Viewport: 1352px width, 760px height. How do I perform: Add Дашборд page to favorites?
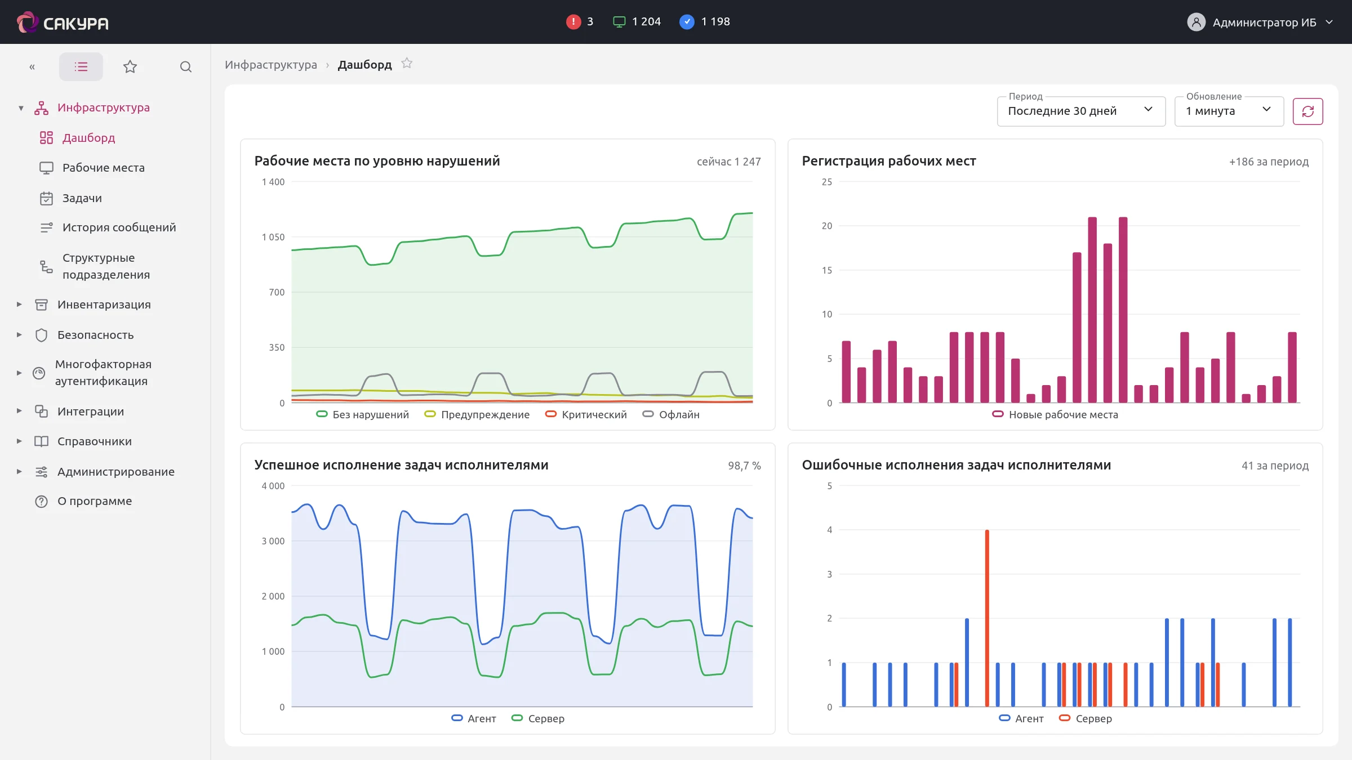click(407, 64)
